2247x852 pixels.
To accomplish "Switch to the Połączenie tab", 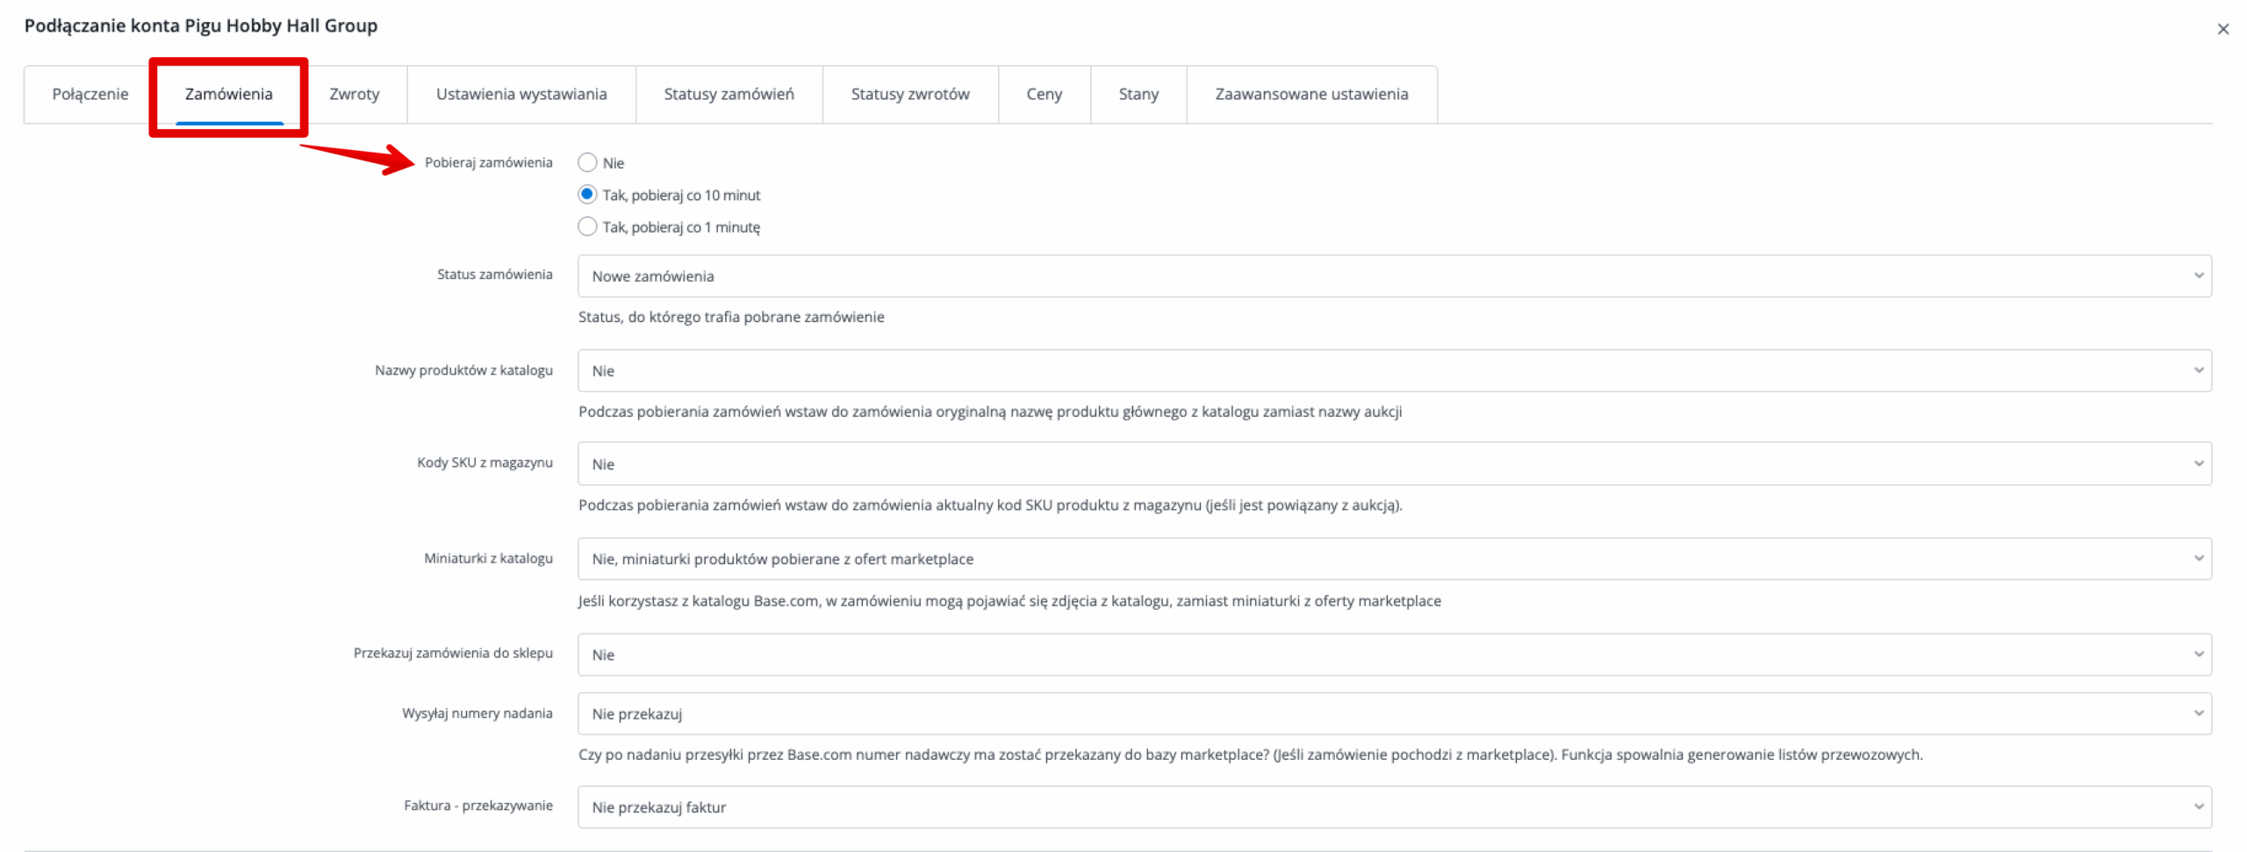I will tap(90, 94).
